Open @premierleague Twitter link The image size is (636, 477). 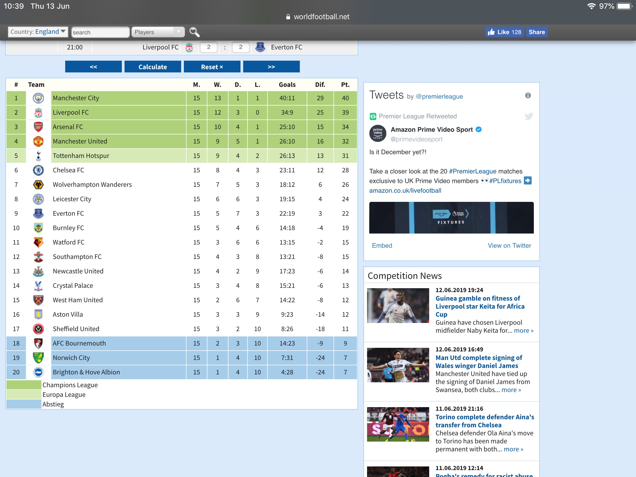point(439,97)
